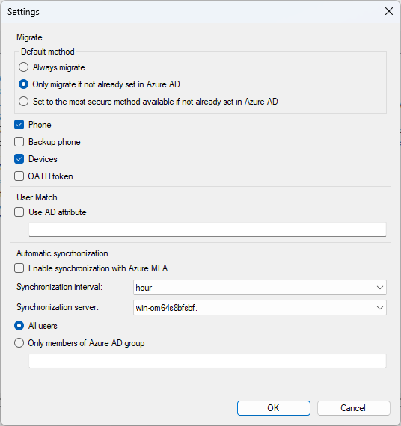Screen dimensions: 401x426
Task: Uncheck the Phone checkbox
Action: 19,125
